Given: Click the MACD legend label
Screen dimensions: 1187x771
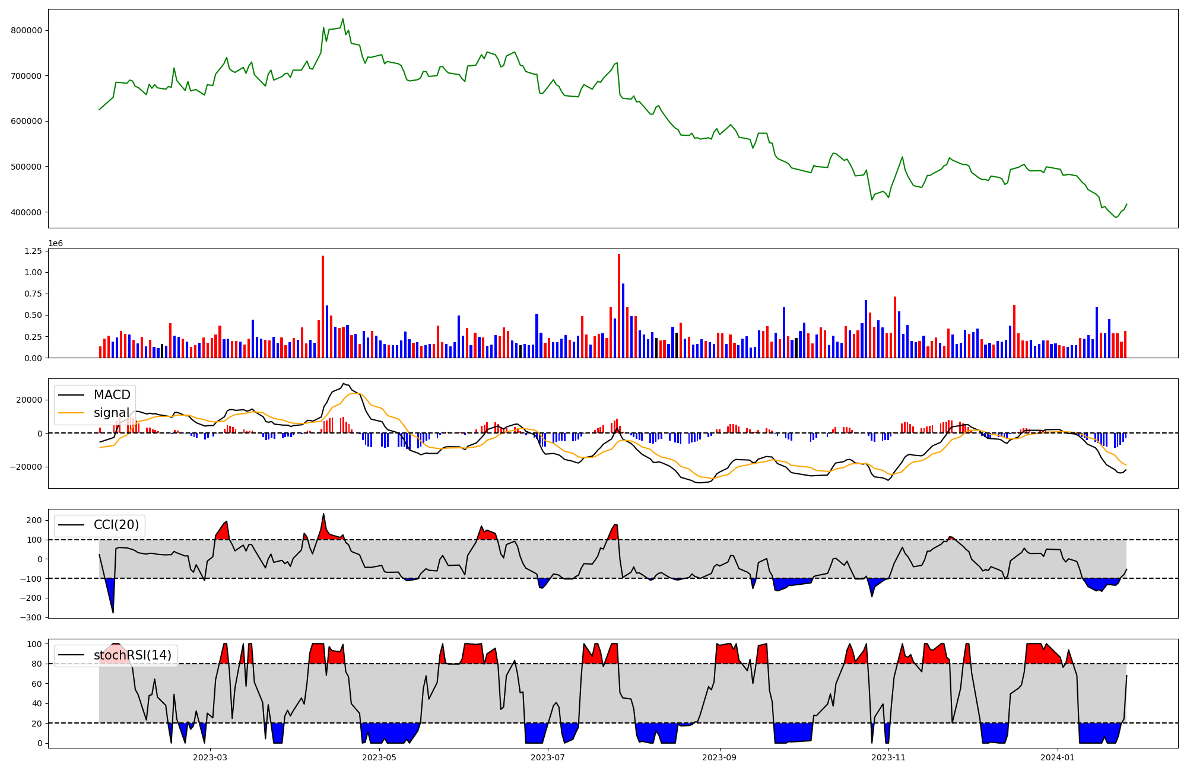Looking at the screenshot, I should 112,395.
